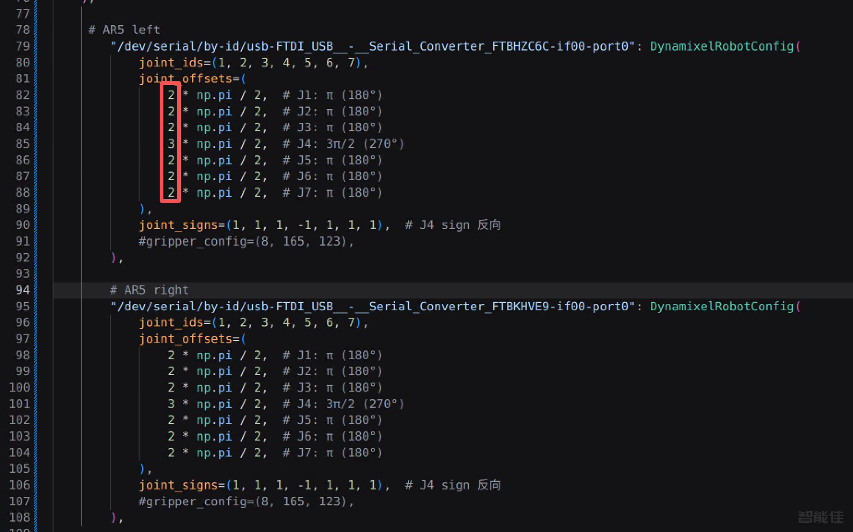
Task: Click line number 79 in the gutter
Action: pyautogui.click(x=23, y=46)
